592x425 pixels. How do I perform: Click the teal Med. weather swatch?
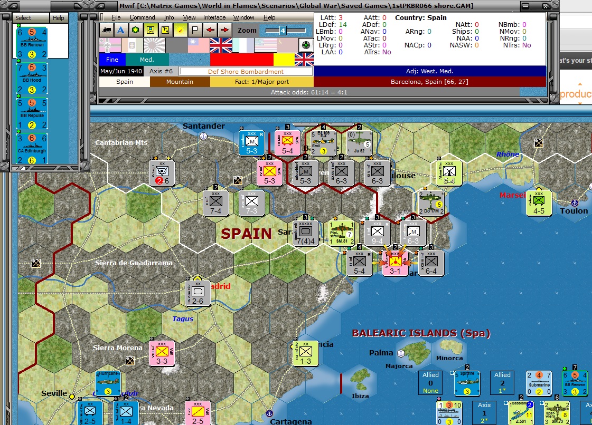[147, 60]
